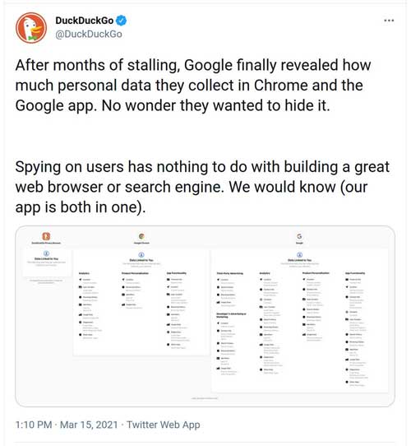
Task: Click the Third-Party Advertising heading in Google panel
Action: point(229,273)
